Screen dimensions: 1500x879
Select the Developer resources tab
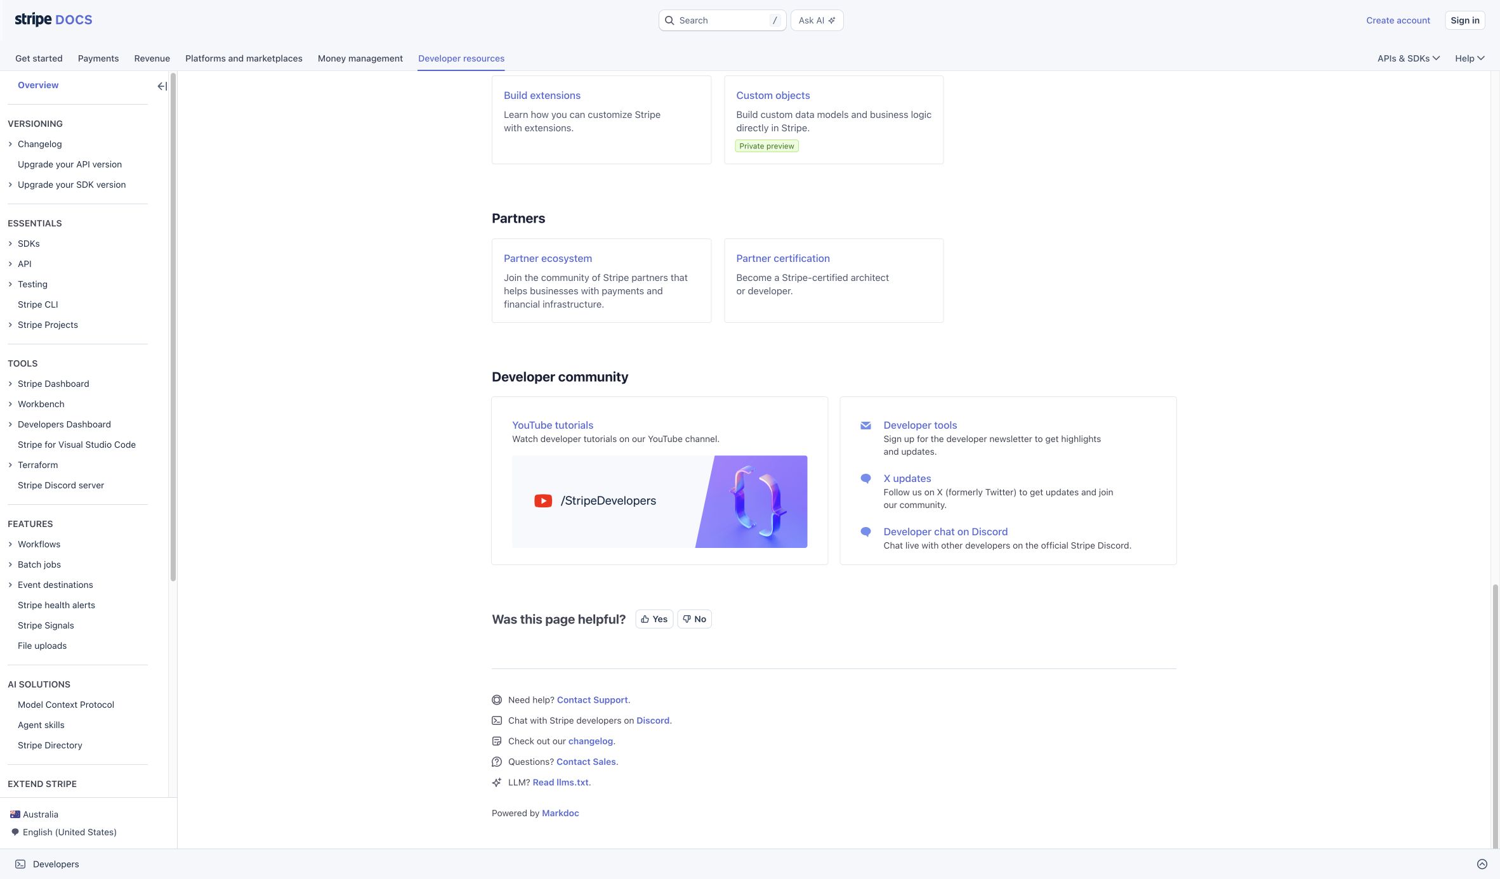tap(461, 58)
